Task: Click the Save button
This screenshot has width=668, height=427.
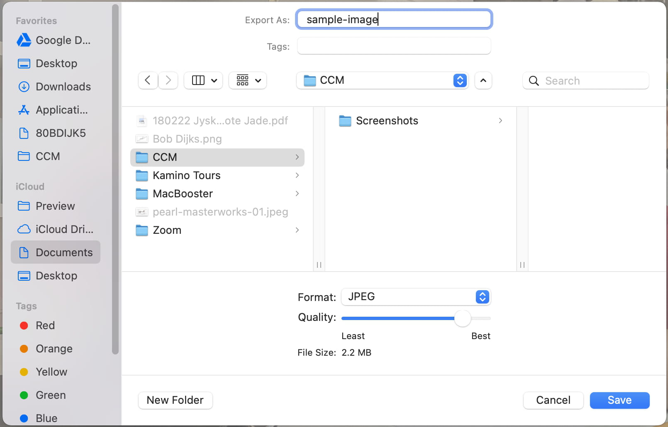Action: click(x=619, y=400)
